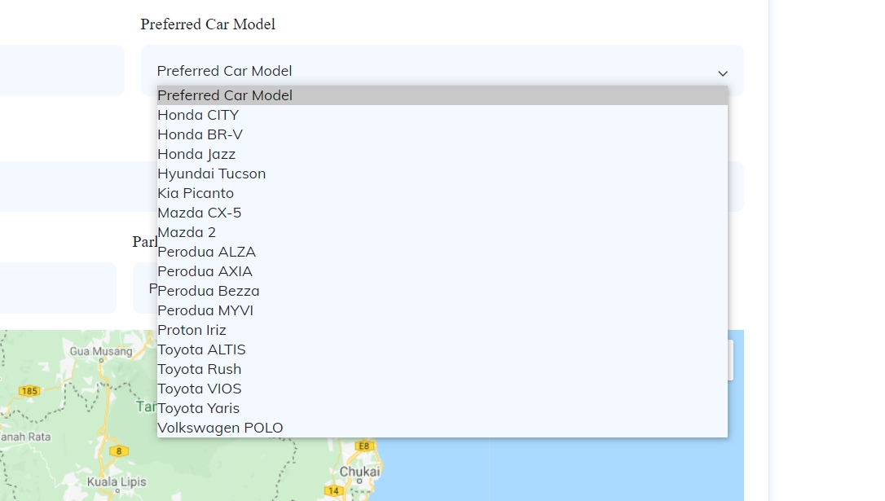Choose Volkswagen POLO car model
This screenshot has width=885, height=501.
[220, 428]
